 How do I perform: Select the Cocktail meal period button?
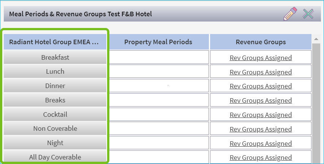pyautogui.click(x=55, y=114)
